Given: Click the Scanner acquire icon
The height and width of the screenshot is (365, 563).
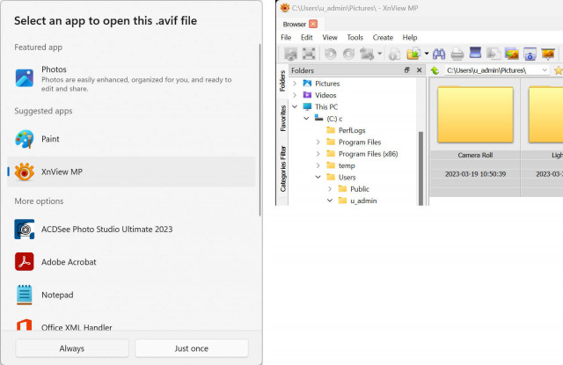Looking at the screenshot, I should pos(475,53).
